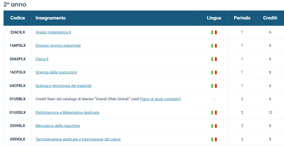The height and width of the screenshot is (146, 284).
Task: Click the Italian flag in Fisica II row
Action: tap(214, 59)
